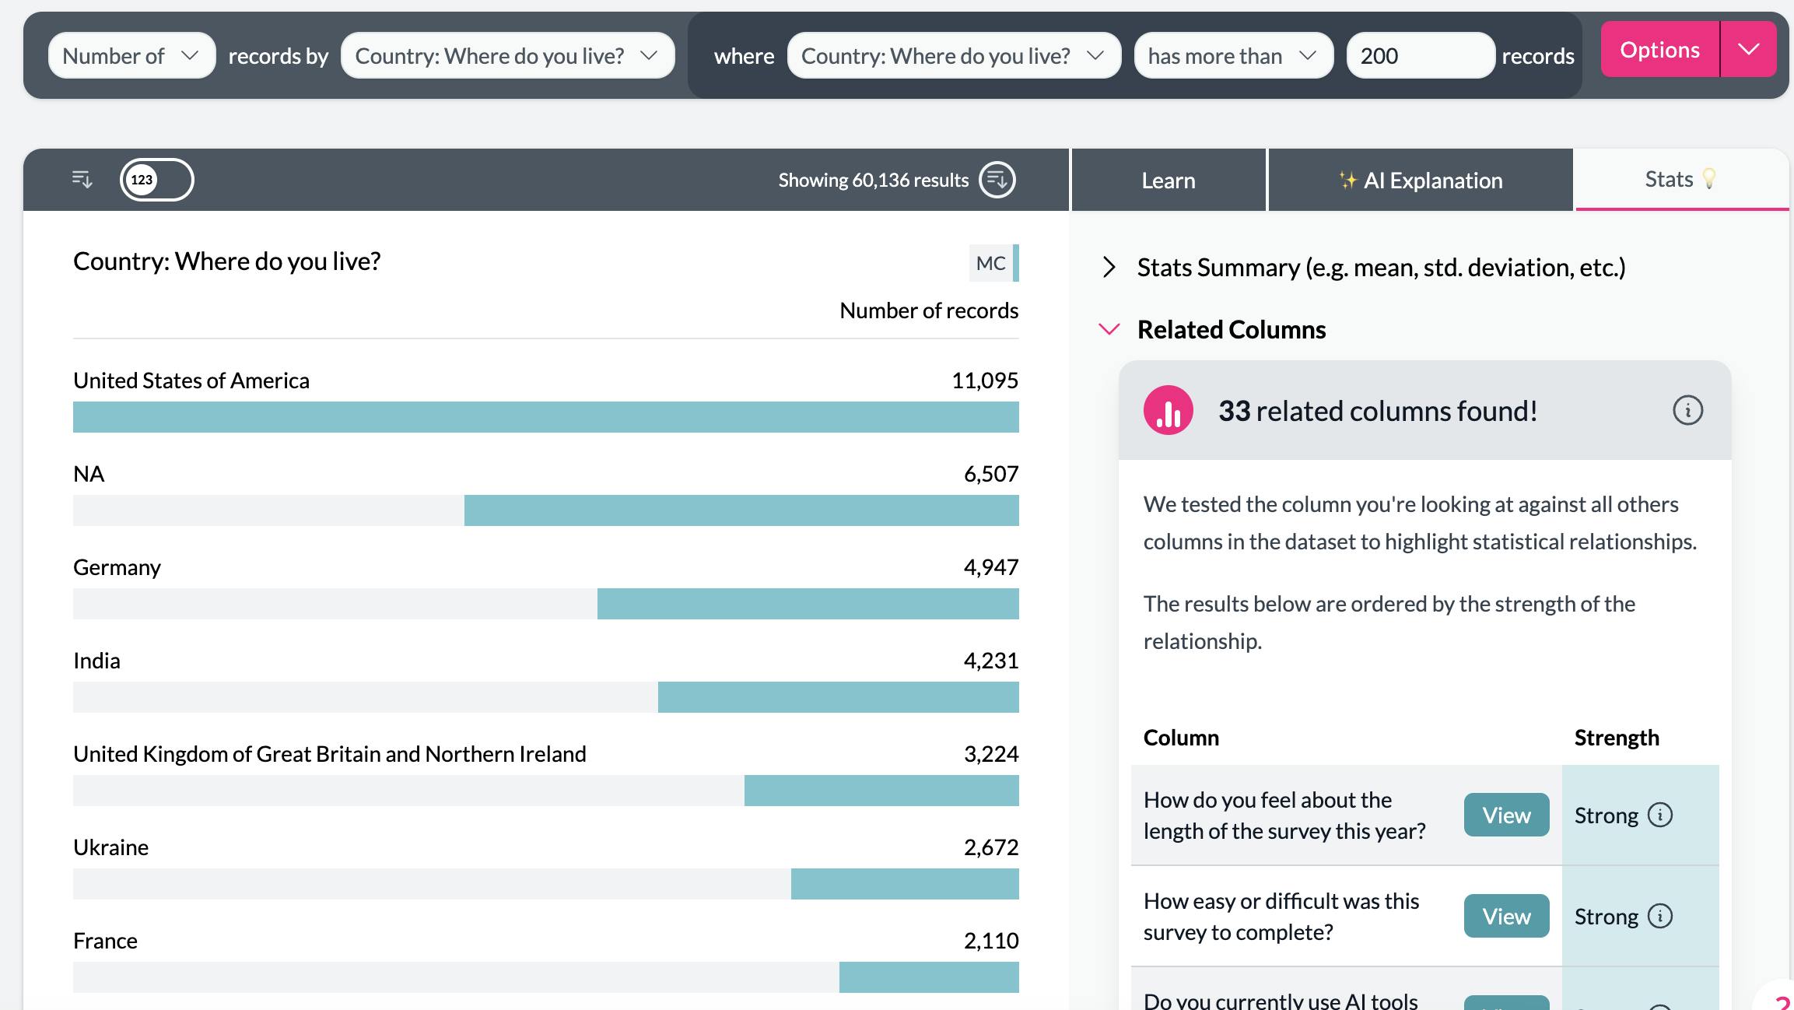Click info icon beside related columns found

pos(1687,410)
